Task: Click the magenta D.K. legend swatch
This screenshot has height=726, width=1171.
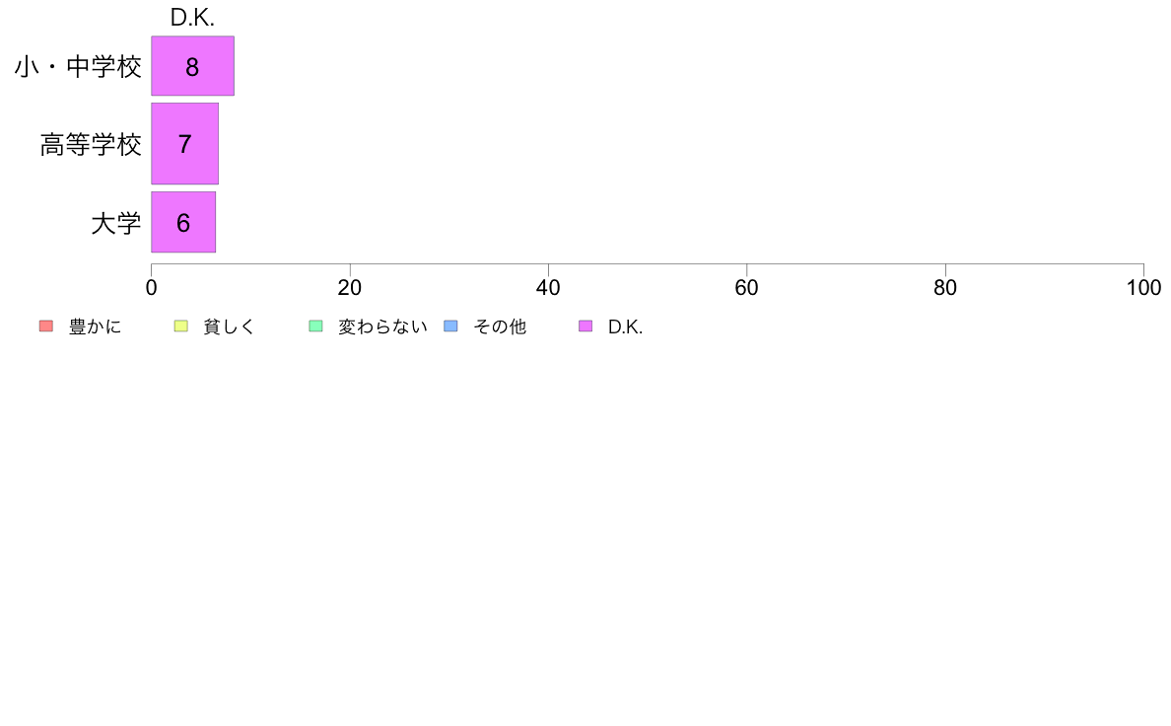Action: tap(585, 326)
